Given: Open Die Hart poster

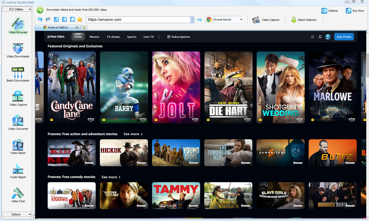Looking at the screenshot, I should tap(228, 87).
